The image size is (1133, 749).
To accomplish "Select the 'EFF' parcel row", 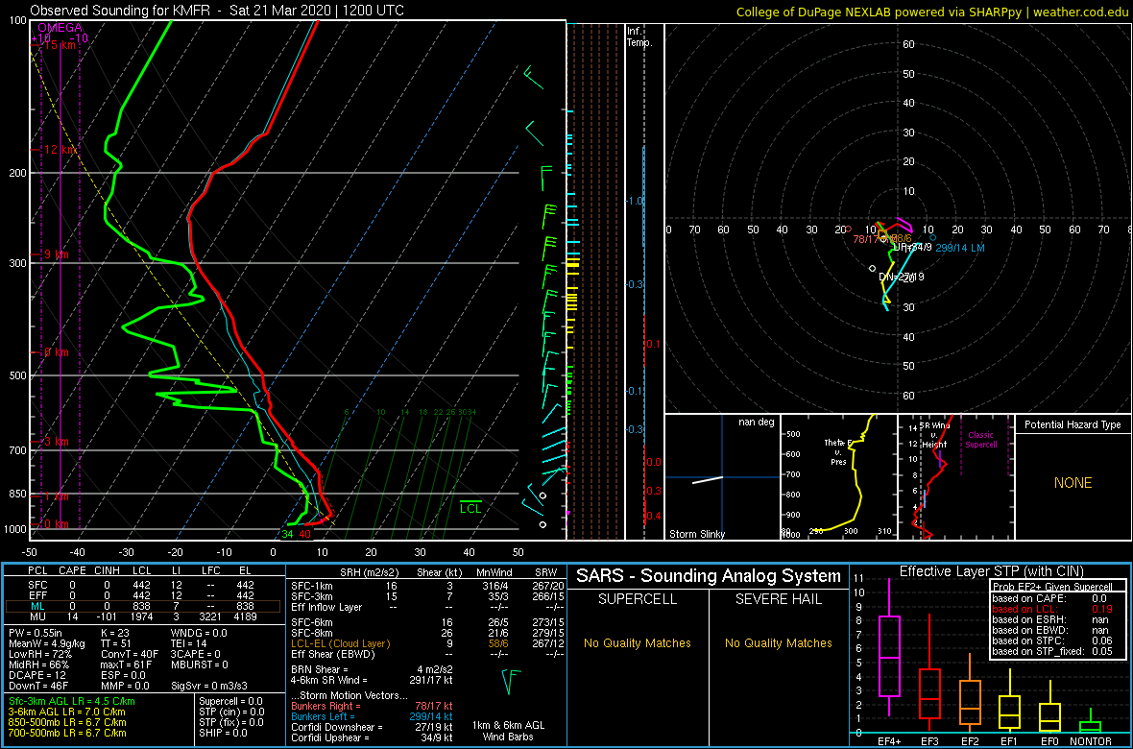I will (144, 594).
